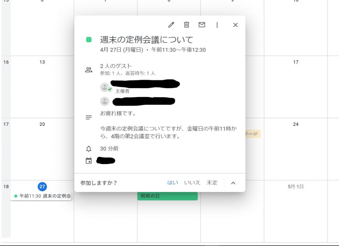Select the description lines icon

click(89, 117)
